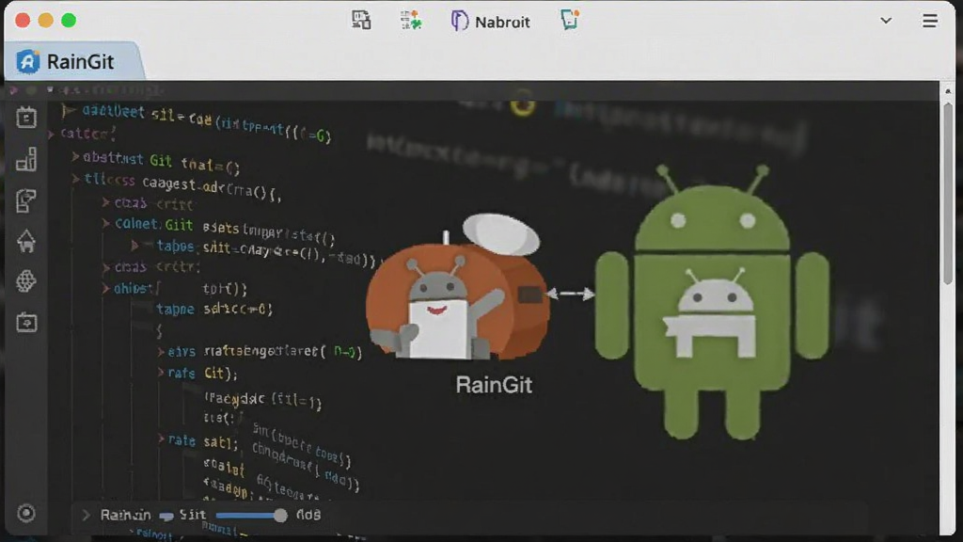Click the small blue toggle icon before 'Sitt'

[166, 517]
